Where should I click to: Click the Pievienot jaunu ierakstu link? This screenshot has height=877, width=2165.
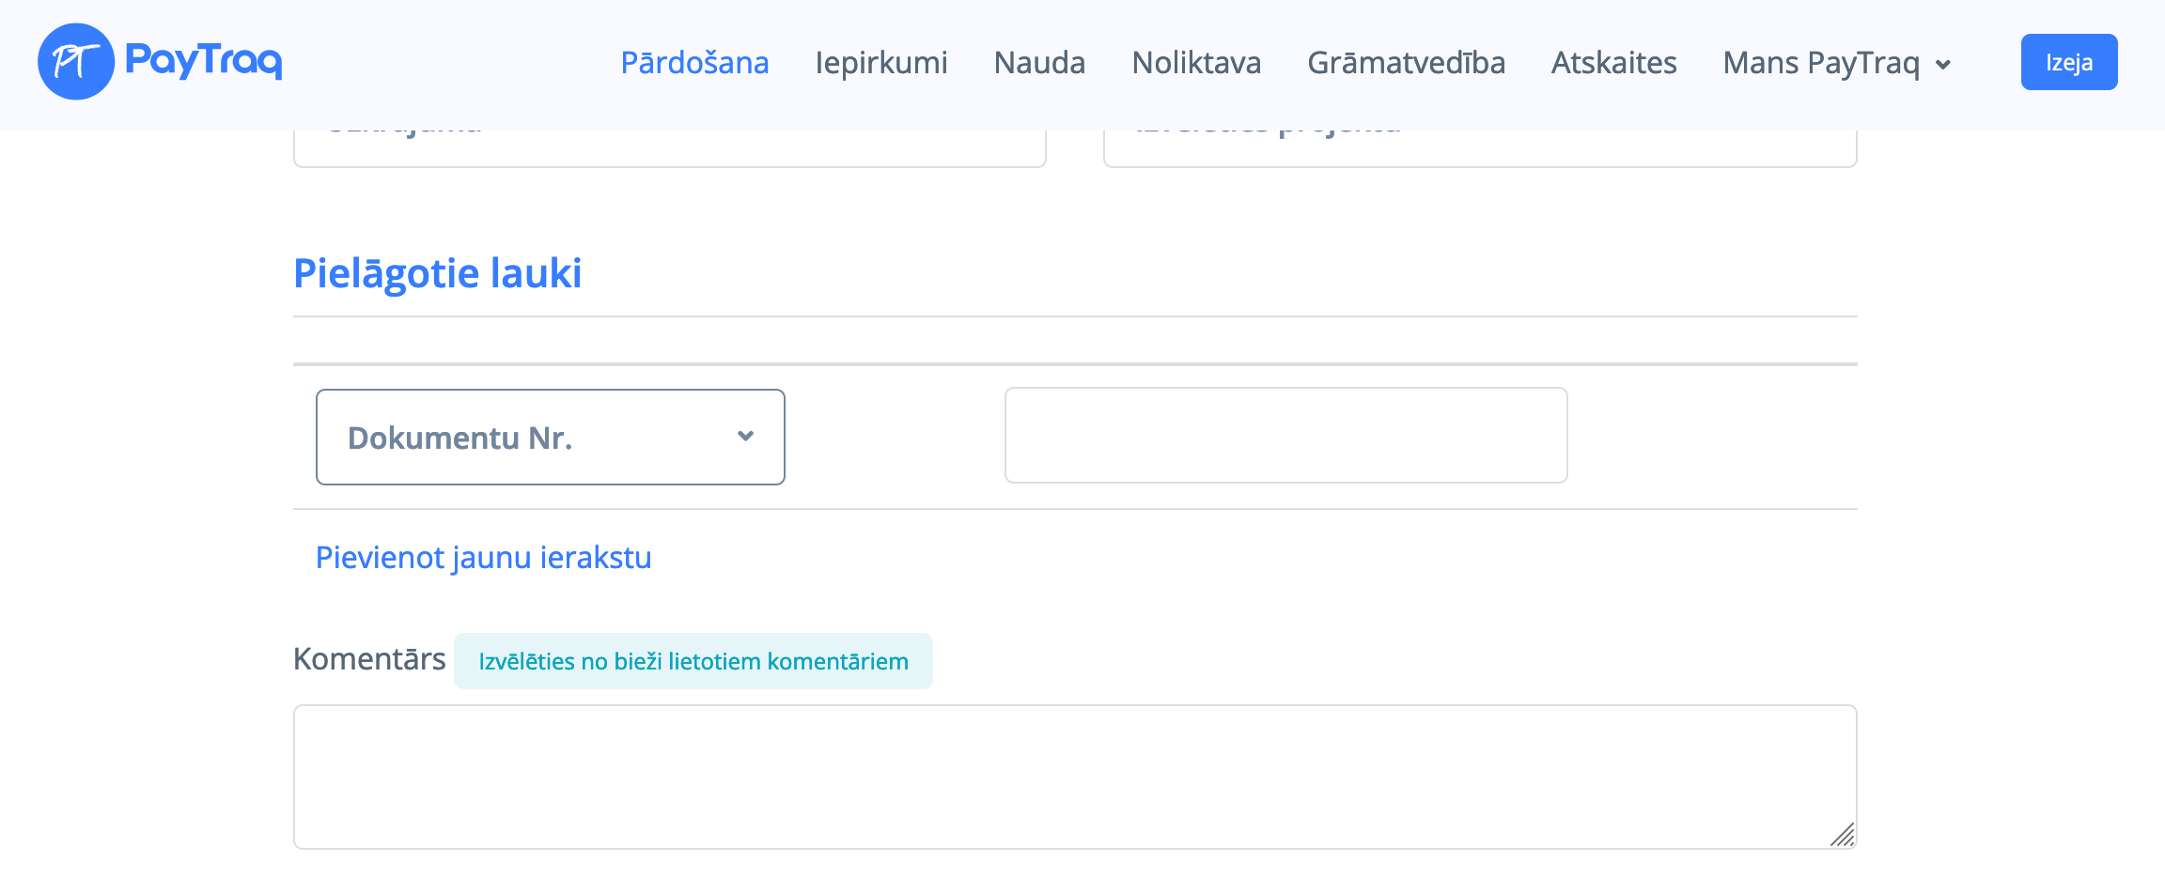pyautogui.click(x=483, y=558)
